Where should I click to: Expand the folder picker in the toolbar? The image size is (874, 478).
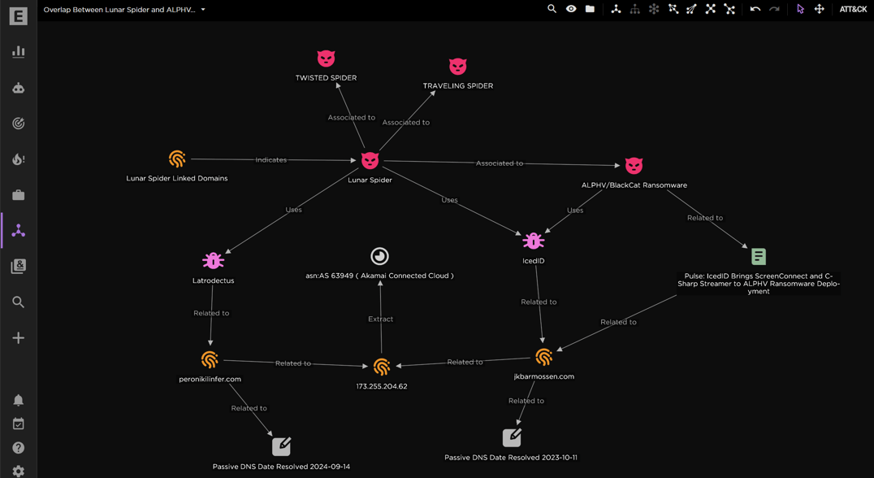tap(589, 9)
